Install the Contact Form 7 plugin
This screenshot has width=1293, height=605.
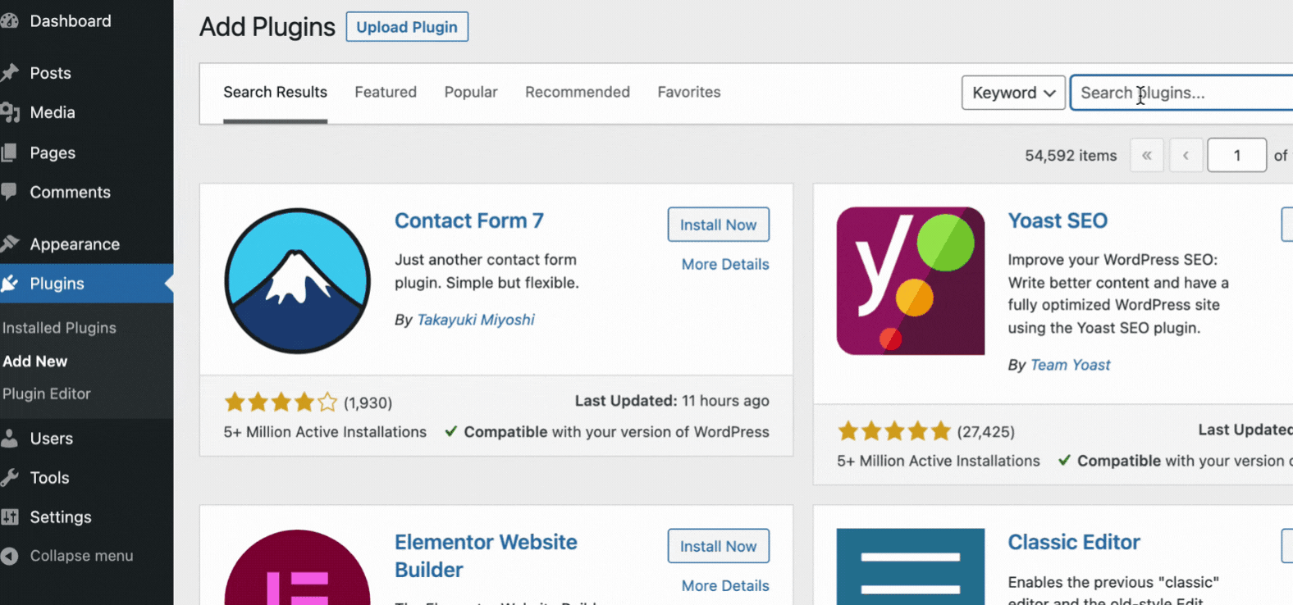[718, 225]
